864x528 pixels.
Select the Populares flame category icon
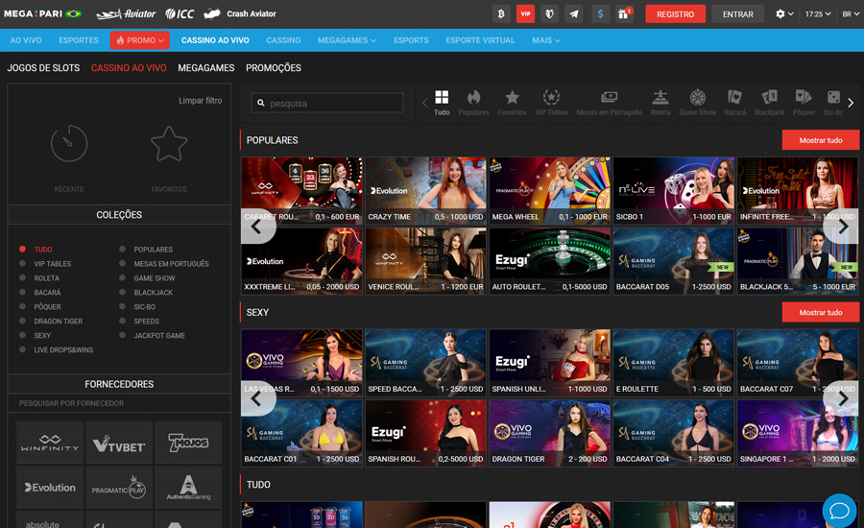tap(473, 103)
